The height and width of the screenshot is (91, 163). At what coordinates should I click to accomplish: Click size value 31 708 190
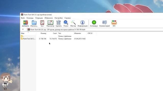(43, 39)
